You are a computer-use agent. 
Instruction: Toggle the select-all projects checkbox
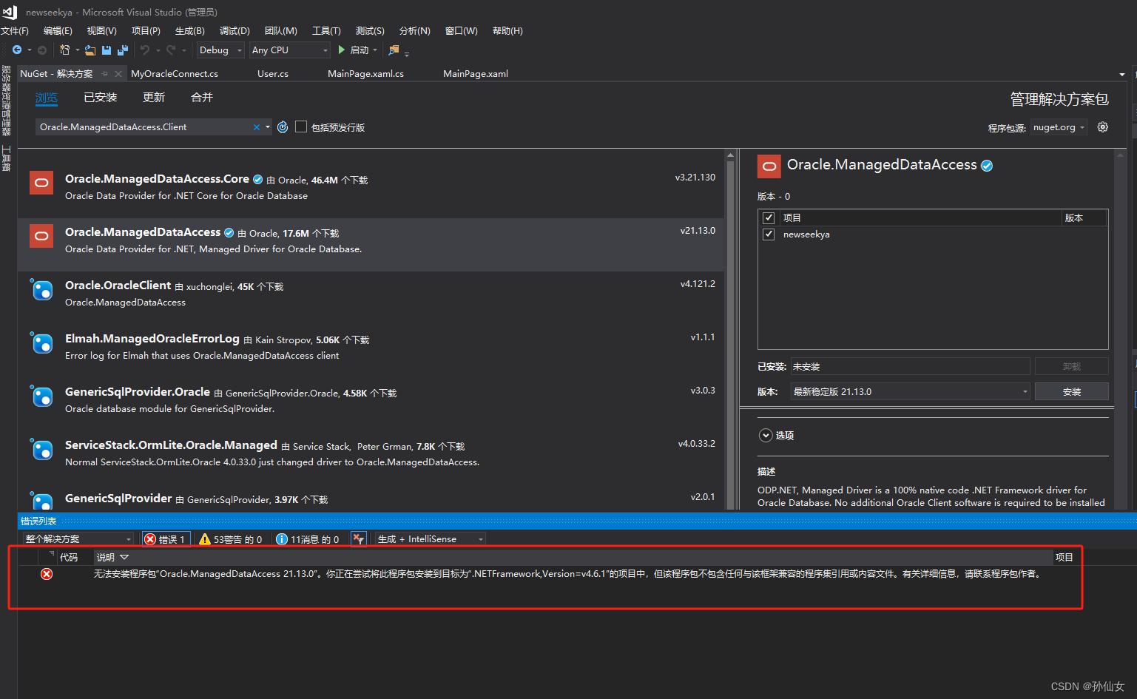coord(769,217)
